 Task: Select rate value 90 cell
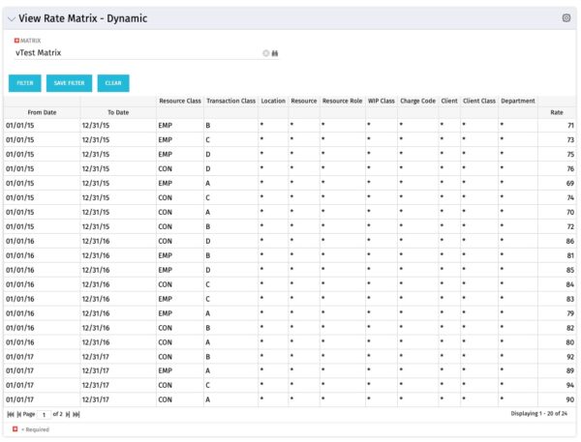pos(557,399)
